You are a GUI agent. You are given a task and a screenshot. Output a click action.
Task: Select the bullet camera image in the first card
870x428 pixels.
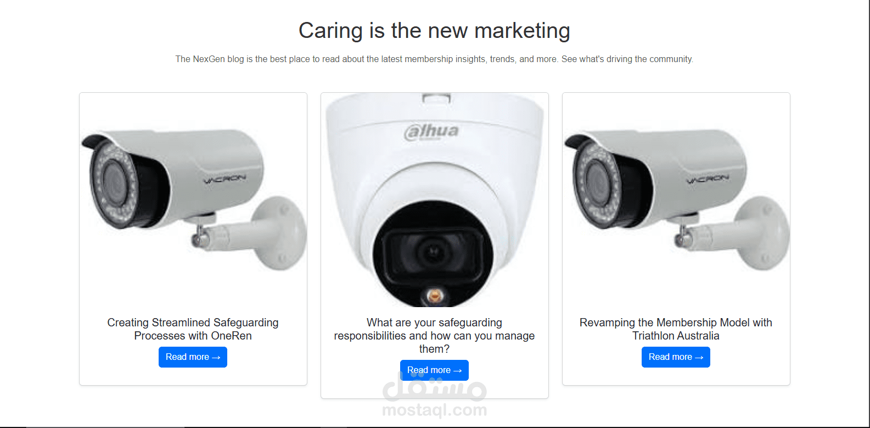(193, 200)
